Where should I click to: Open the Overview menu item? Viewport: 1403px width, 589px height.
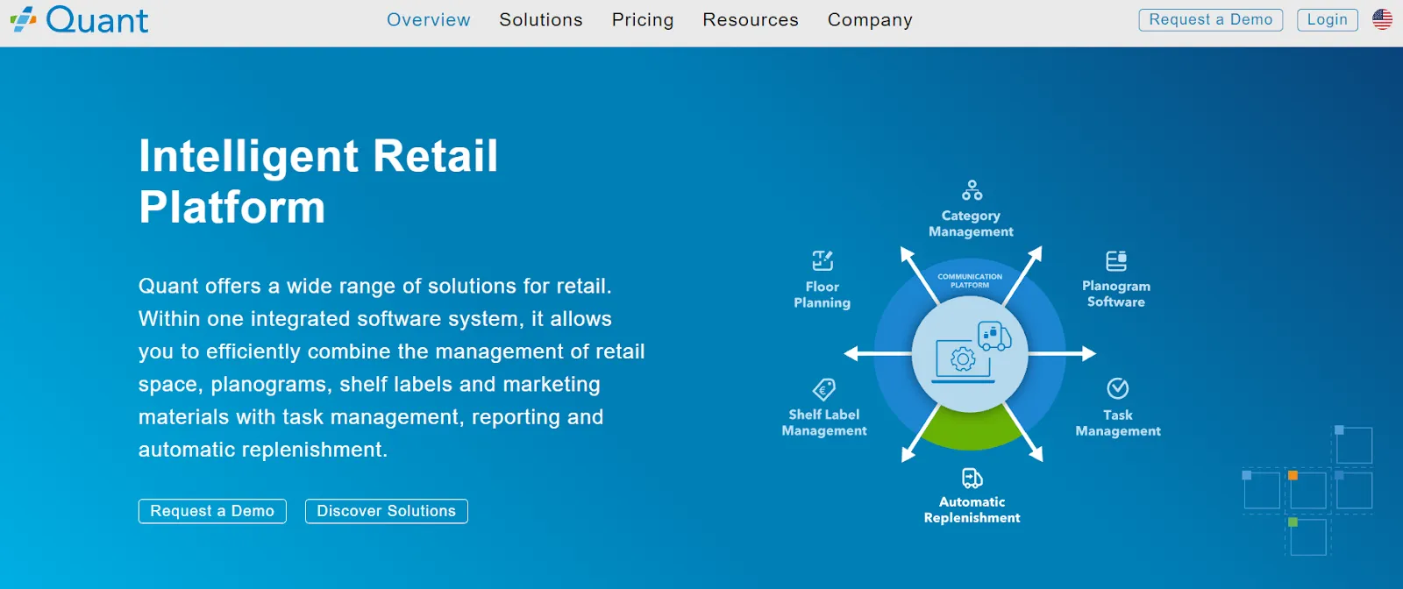(429, 20)
